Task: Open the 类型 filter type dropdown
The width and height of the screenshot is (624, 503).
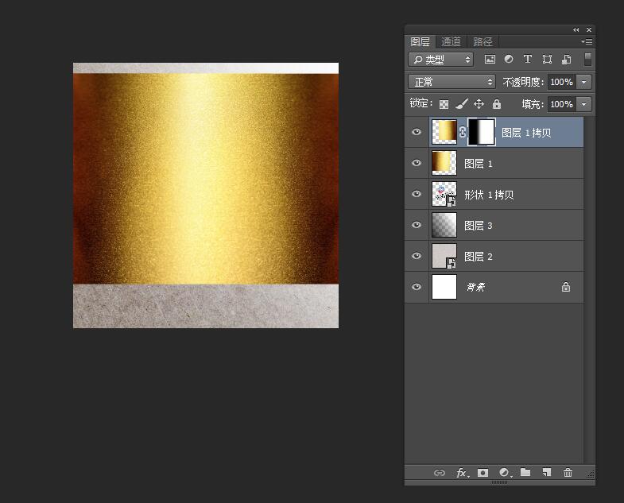Action: pyautogui.click(x=440, y=60)
